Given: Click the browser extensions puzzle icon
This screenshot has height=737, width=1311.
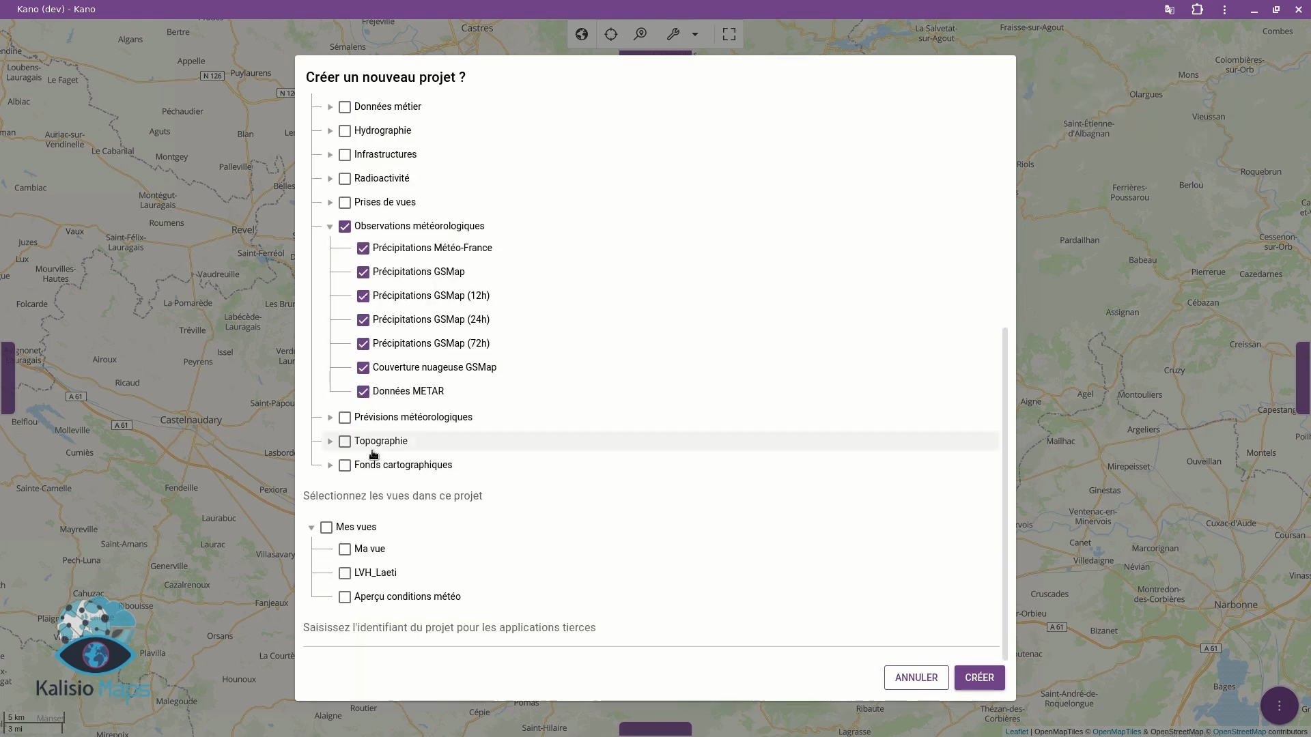Looking at the screenshot, I should [x=1198, y=10].
